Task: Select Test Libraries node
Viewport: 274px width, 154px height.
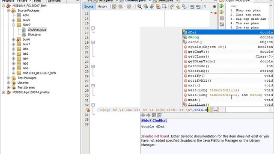Action: point(26,87)
